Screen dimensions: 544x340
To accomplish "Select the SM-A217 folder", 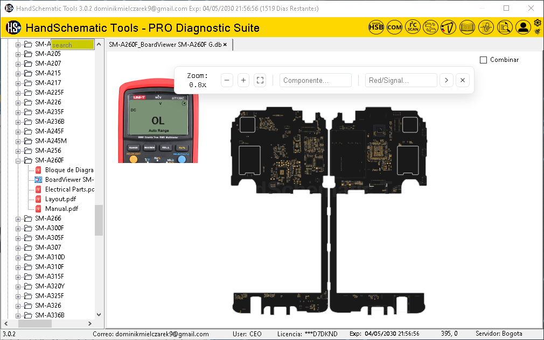I will [48, 83].
